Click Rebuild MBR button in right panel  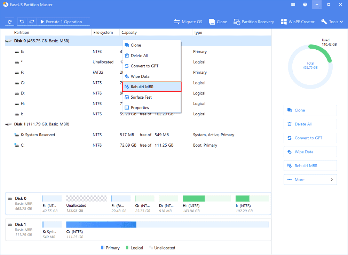(310, 166)
